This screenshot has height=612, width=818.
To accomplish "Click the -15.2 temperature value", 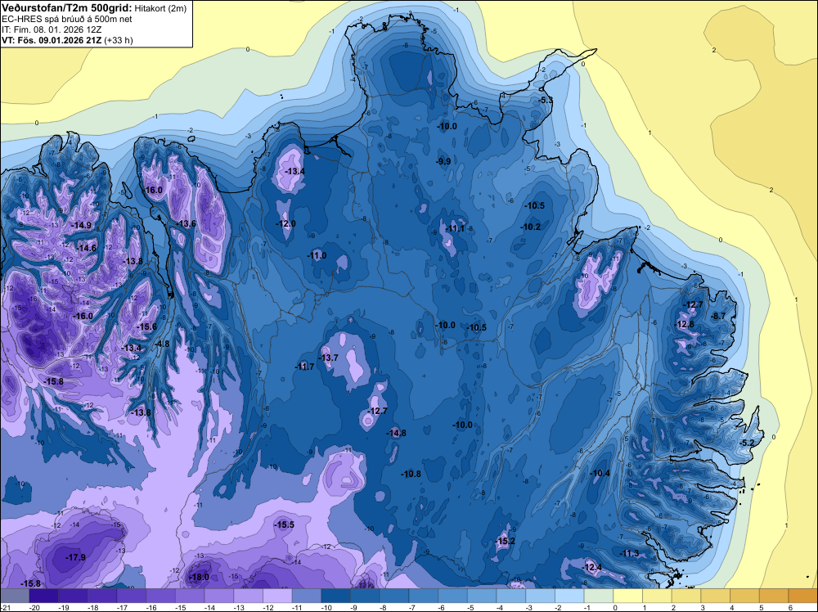I will click(x=505, y=541).
